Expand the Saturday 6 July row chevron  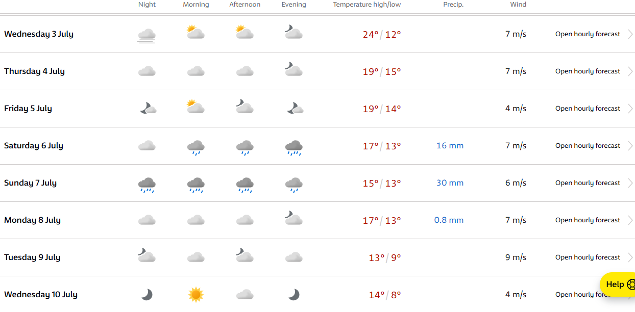coord(630,146)
